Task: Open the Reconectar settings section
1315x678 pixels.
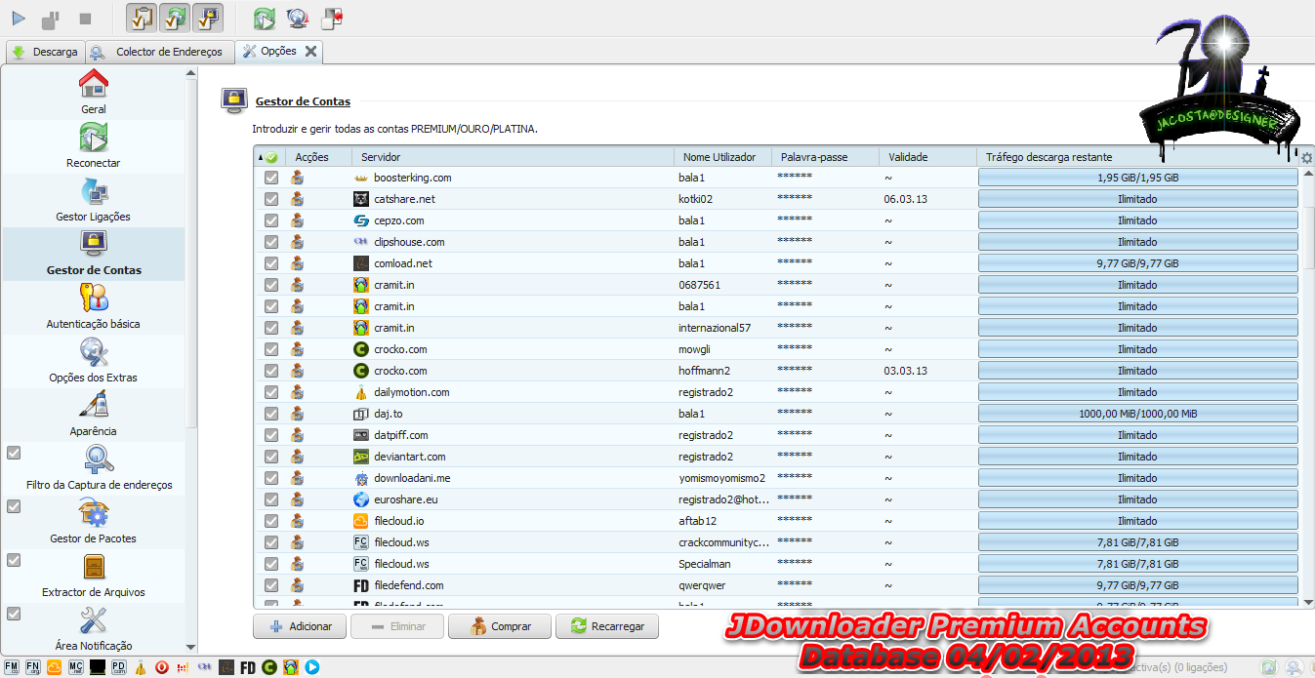Action: pos(94,146)
